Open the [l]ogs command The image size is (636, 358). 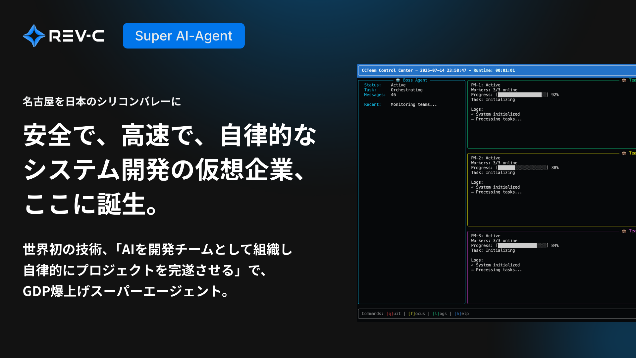click(440, 314)
